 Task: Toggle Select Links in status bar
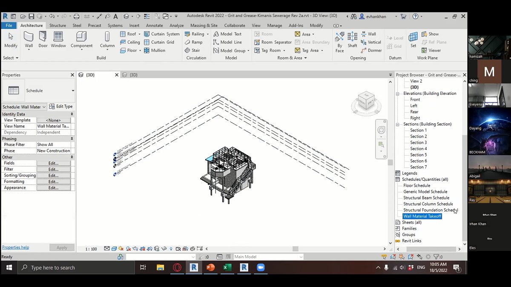pos(385,257)
